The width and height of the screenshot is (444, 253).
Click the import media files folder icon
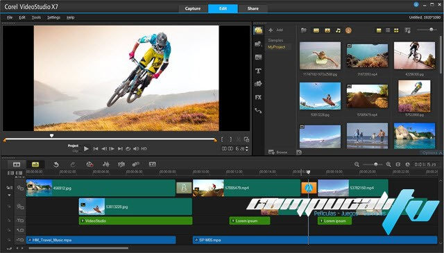(x=304, y=30)
